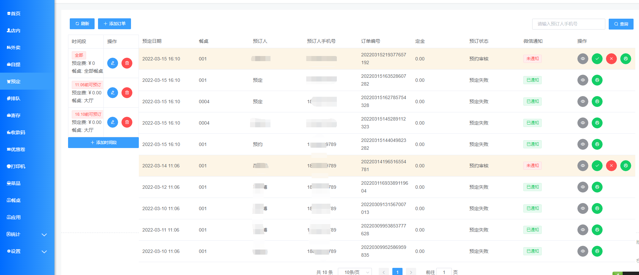639x275 pixels.
Task: Approve the first 预约审核 order with green checkmark
Action: [x=597, y=59]
